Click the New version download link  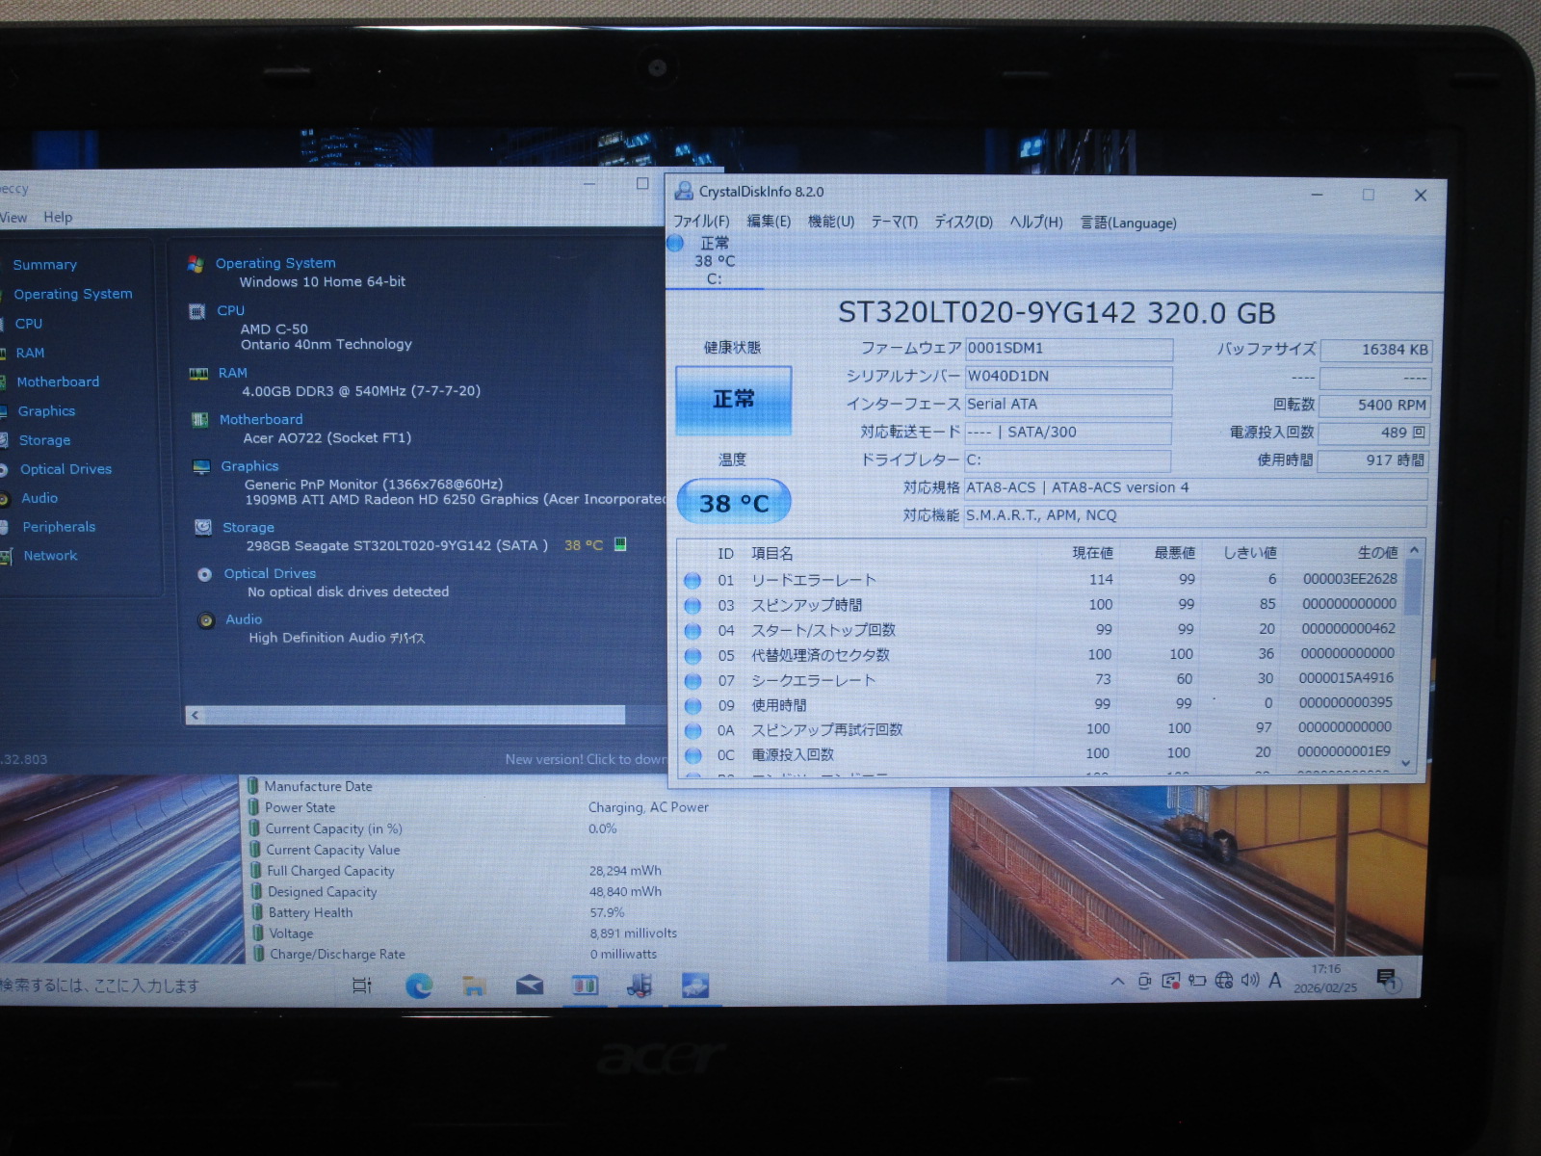(x=585, y=759)
